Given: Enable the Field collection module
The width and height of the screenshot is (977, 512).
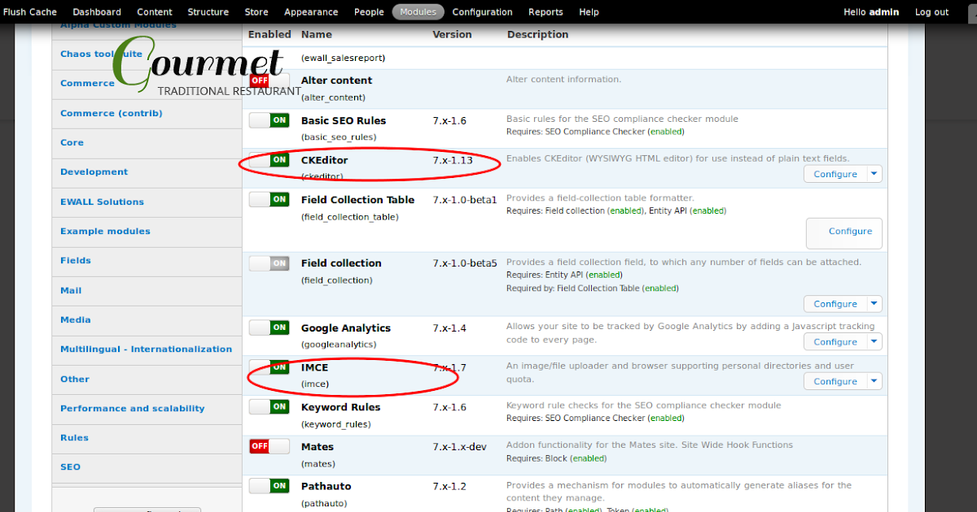Looking at the screenshot, I should (269, 262).
